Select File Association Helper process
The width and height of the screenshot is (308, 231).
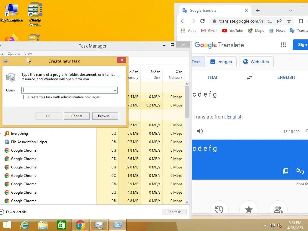pos(92,142)
